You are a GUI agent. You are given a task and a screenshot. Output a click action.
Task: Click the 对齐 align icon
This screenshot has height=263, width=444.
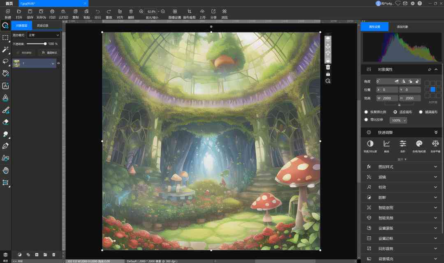click(120, 12)
